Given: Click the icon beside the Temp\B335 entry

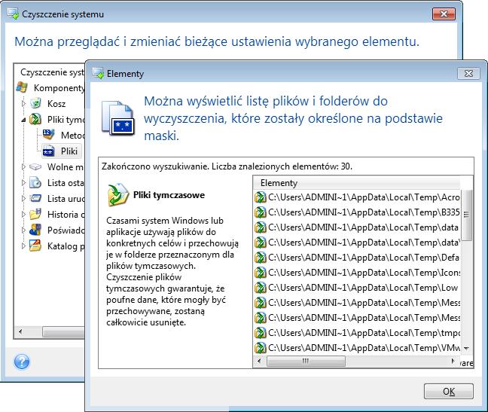Looking at the screenshot, I should [x=260, y=212].
